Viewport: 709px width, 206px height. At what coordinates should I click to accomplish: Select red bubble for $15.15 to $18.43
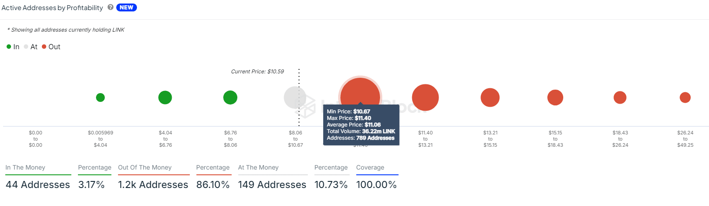(555, 98)
